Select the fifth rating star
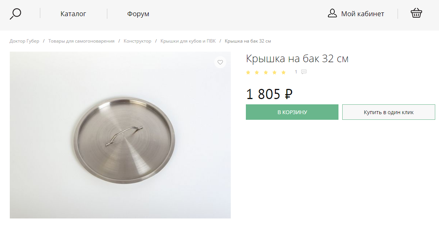 [x=284, y=73]
